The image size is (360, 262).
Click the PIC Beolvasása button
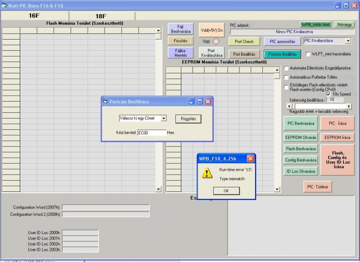point(301,123)
